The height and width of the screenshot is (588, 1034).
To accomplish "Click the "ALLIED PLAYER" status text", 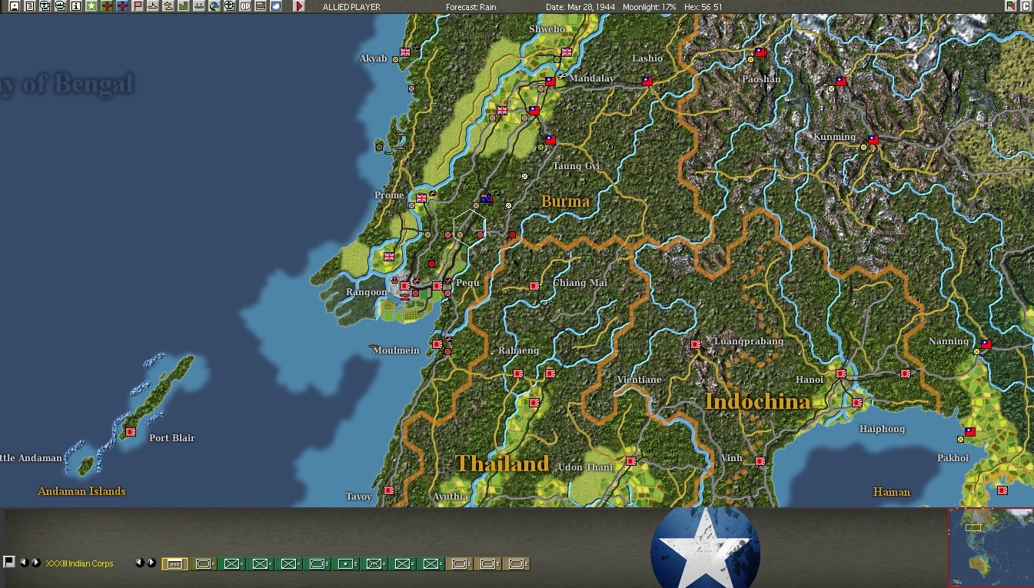I will tap(351, 7).
